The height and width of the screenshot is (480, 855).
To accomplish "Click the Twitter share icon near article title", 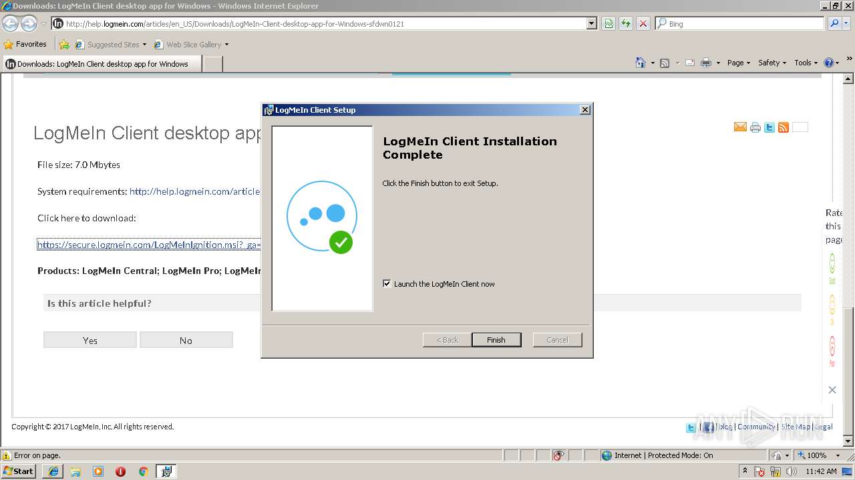I will pos(769,127).
